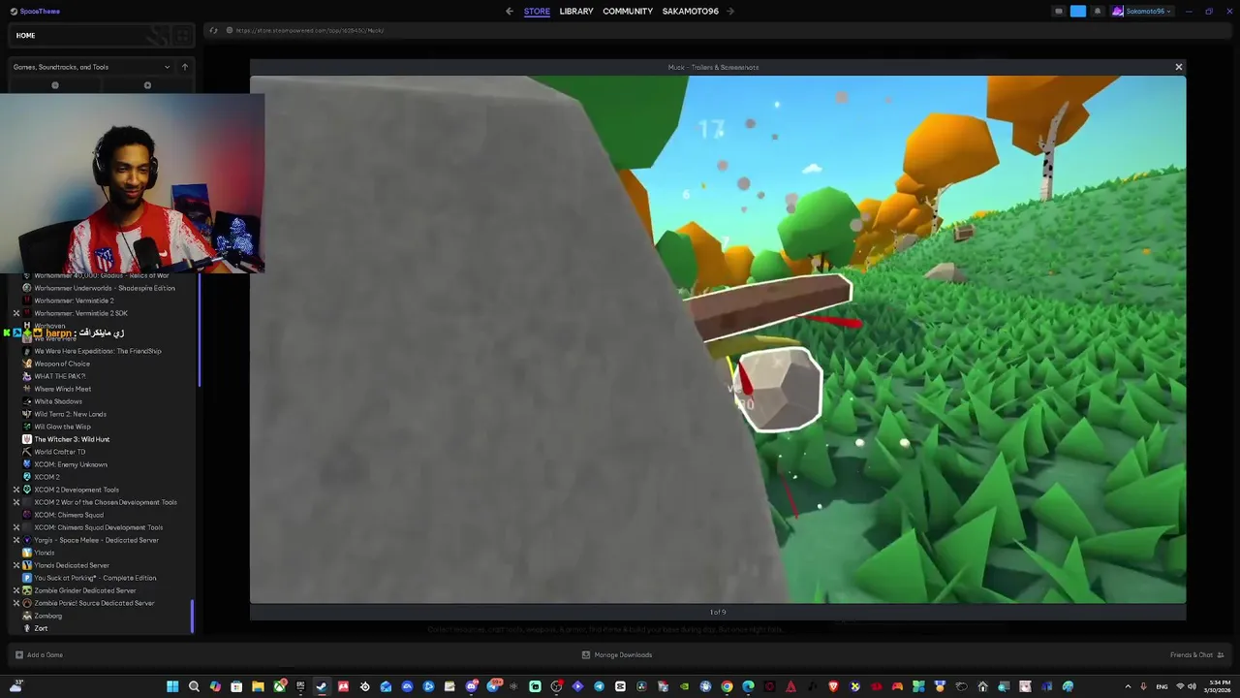Select XCOM: Chimera Squad in library
The height and width of the screenshot is (698, 1240).
tap(69, 515)
